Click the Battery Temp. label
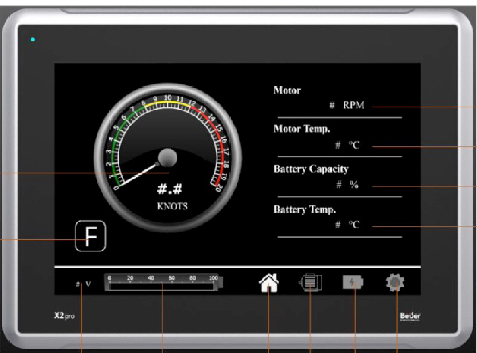Screen dimensions: 477x353 click(x=305, y=209)
